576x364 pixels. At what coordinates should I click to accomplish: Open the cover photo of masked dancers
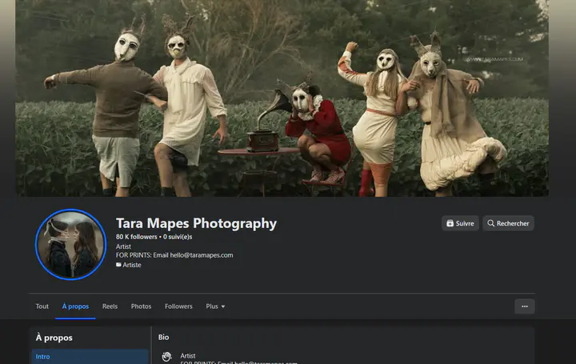[x=282, y=98]
